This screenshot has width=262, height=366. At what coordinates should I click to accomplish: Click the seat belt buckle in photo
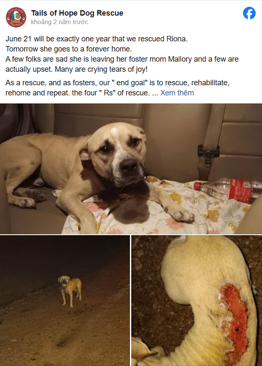pos(208,155)
